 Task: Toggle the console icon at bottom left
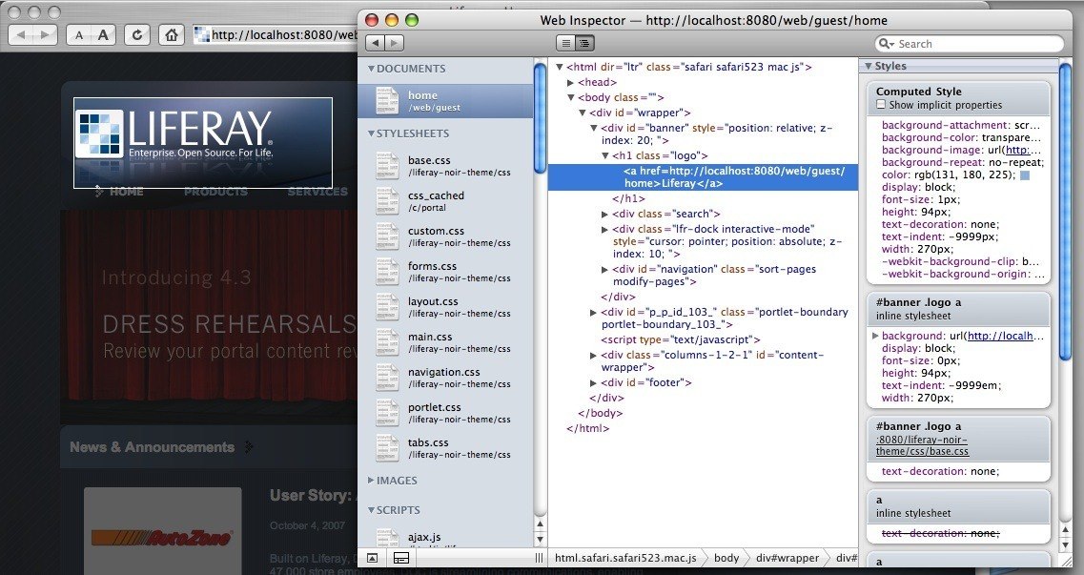(372, 557)
